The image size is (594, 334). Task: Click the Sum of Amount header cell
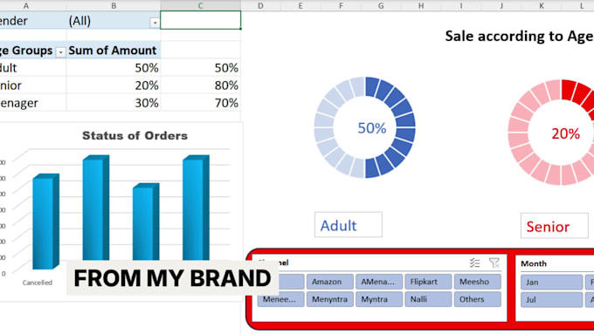[x=114, y=51]
